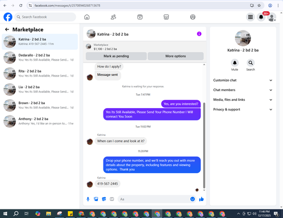The height and width of the screenshot is (218, 283).
Task: Open the Rita - 2 bd 2 ba conversation
Action: [40, 74]
